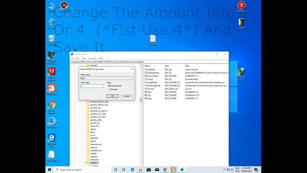The width and height of the screenshot is (307, 173).
Task: Open the Help menu in Registry Editor
Action: [101, 58]
